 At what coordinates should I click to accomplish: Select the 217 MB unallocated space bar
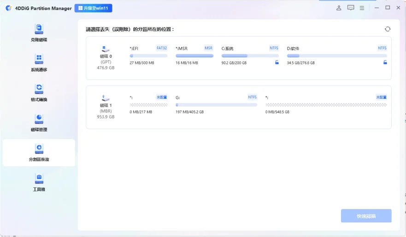click(x=148, y=105)
